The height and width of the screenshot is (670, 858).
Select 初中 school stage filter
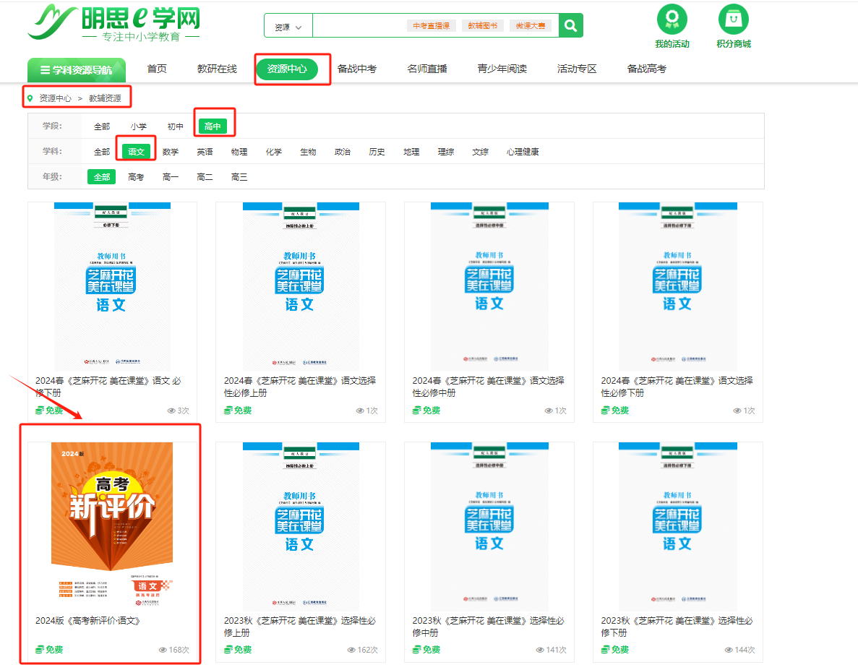click(175, 126)
